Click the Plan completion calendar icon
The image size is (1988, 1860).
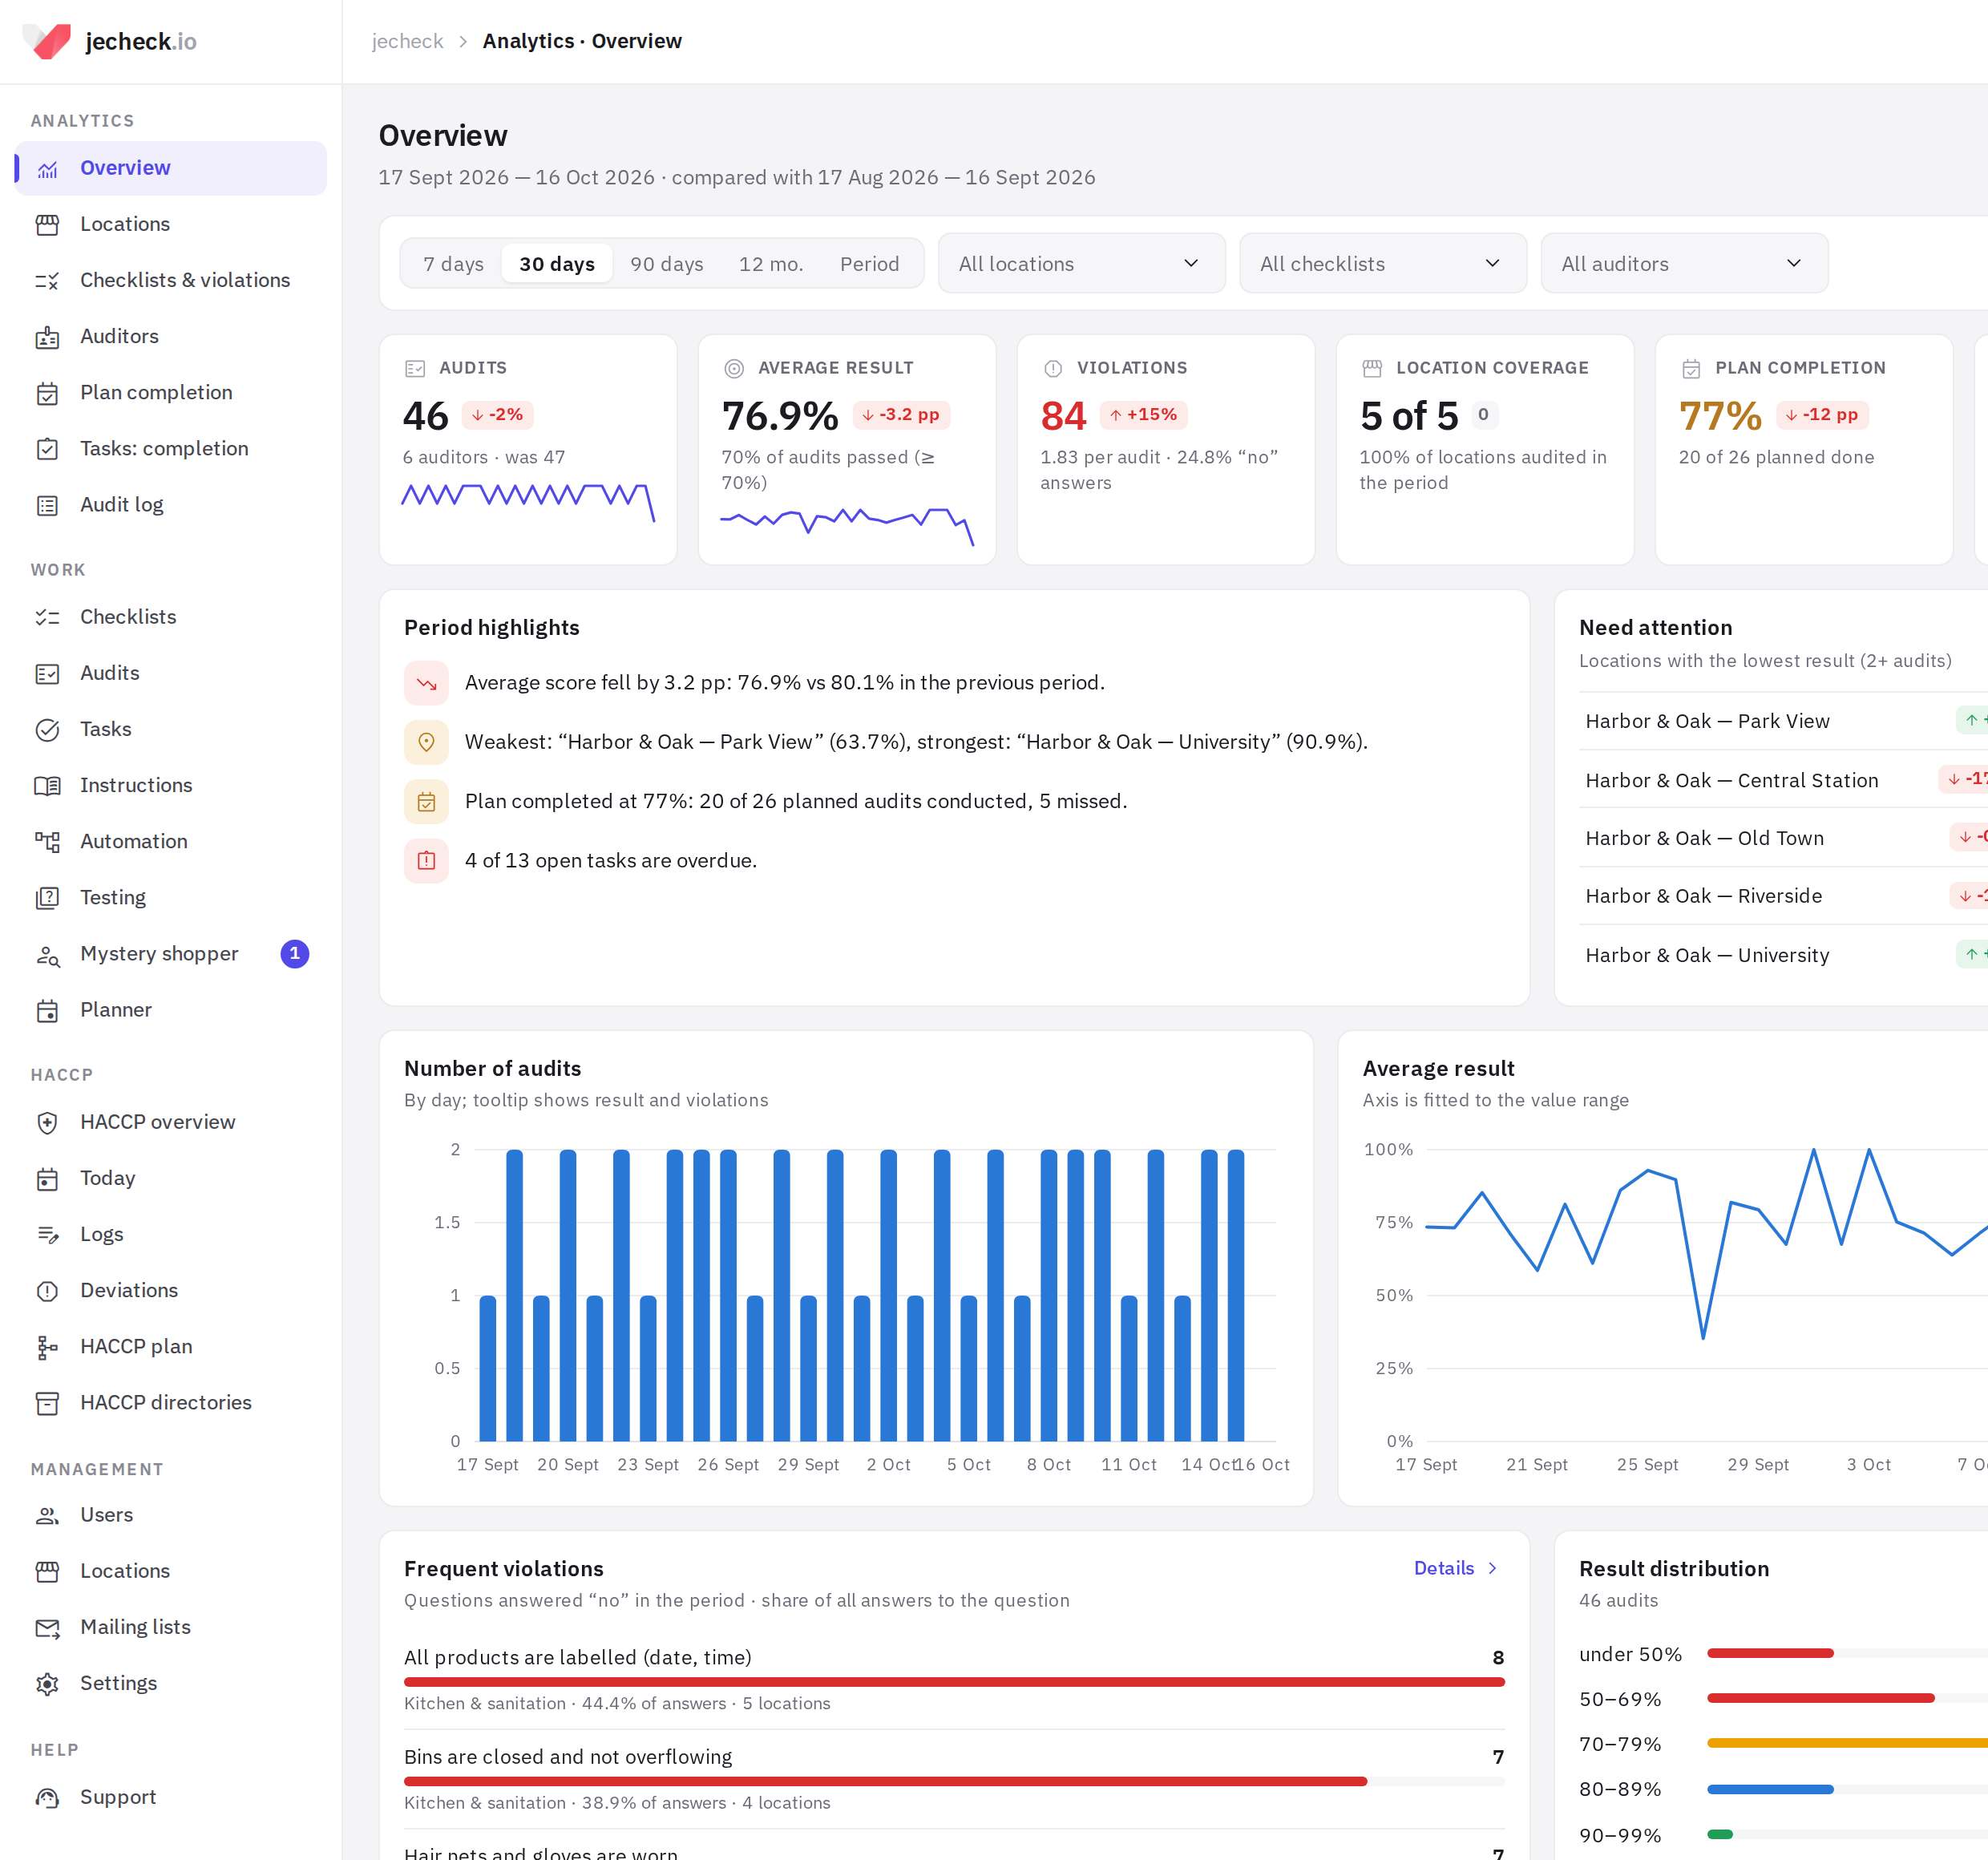click(47, 393)
